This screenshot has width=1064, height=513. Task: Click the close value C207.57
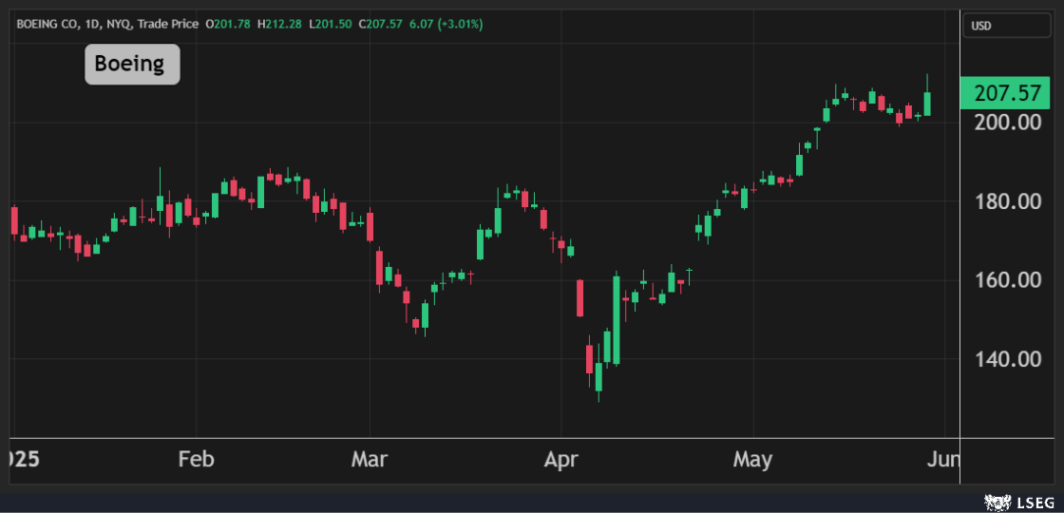380,24
